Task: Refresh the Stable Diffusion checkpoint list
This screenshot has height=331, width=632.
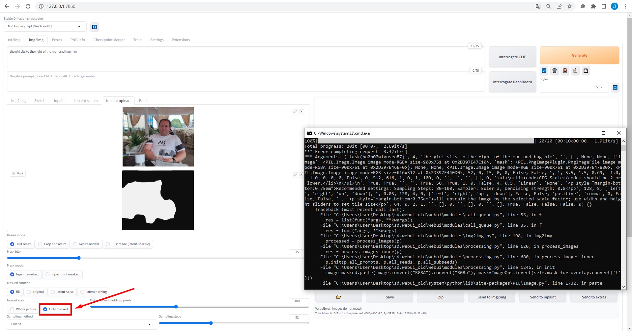Action: coord(95,27)
